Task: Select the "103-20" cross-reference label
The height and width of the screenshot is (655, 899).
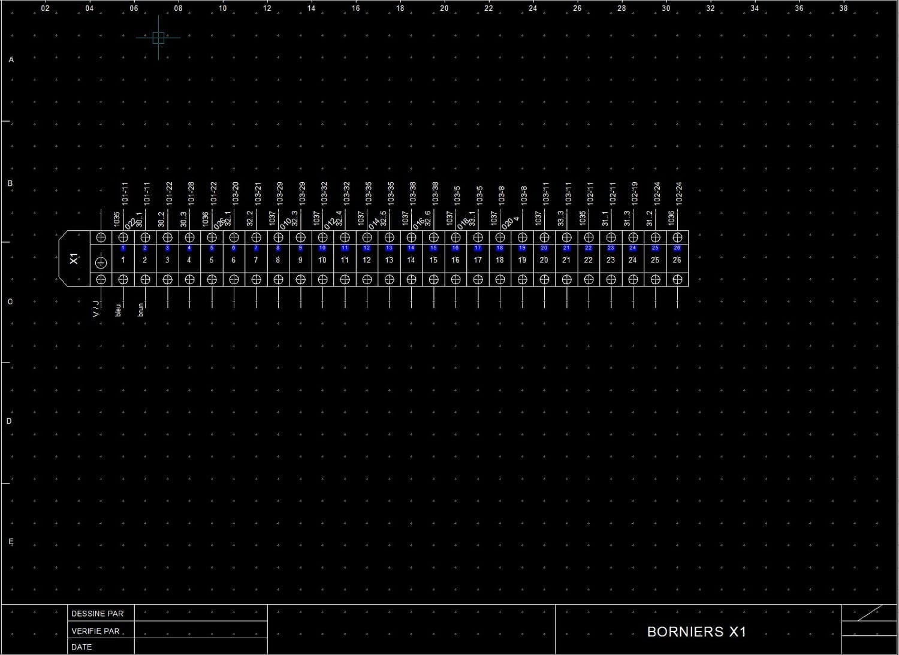Action: tap(236, 194)
